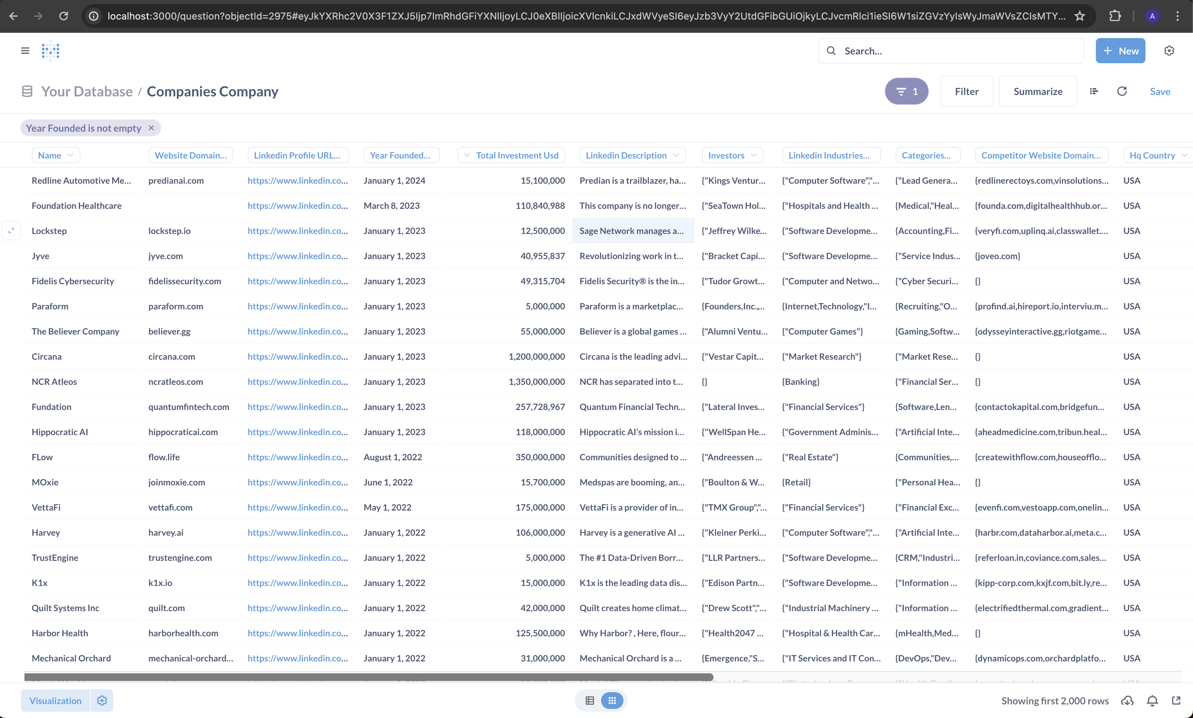Refresh the query results
1193x718 pixels.
coord(1122,91)
